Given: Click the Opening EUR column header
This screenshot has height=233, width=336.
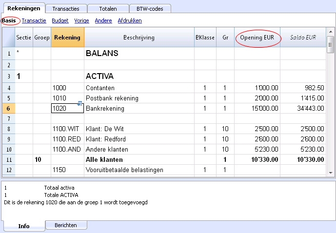Looking at the screenshot, I should pos(257,38).
